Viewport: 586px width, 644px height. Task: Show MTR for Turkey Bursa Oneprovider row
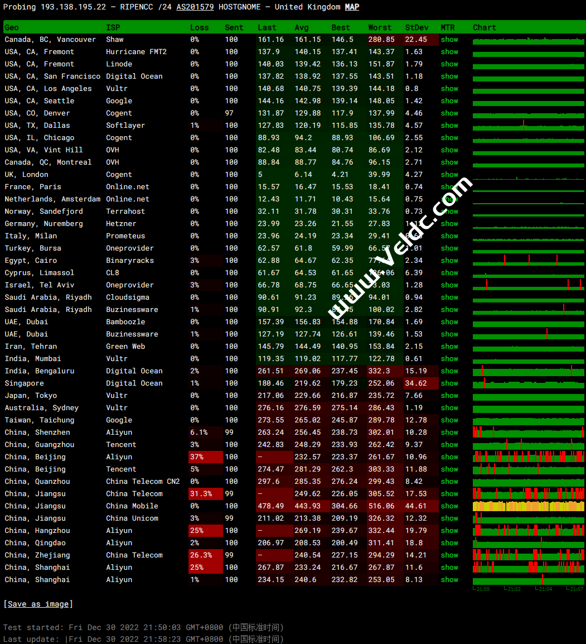point(449,248)
